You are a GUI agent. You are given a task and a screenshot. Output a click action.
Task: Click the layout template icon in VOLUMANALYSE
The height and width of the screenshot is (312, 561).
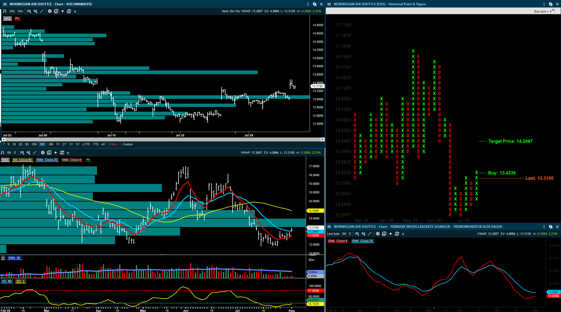(x=56, y=11)
